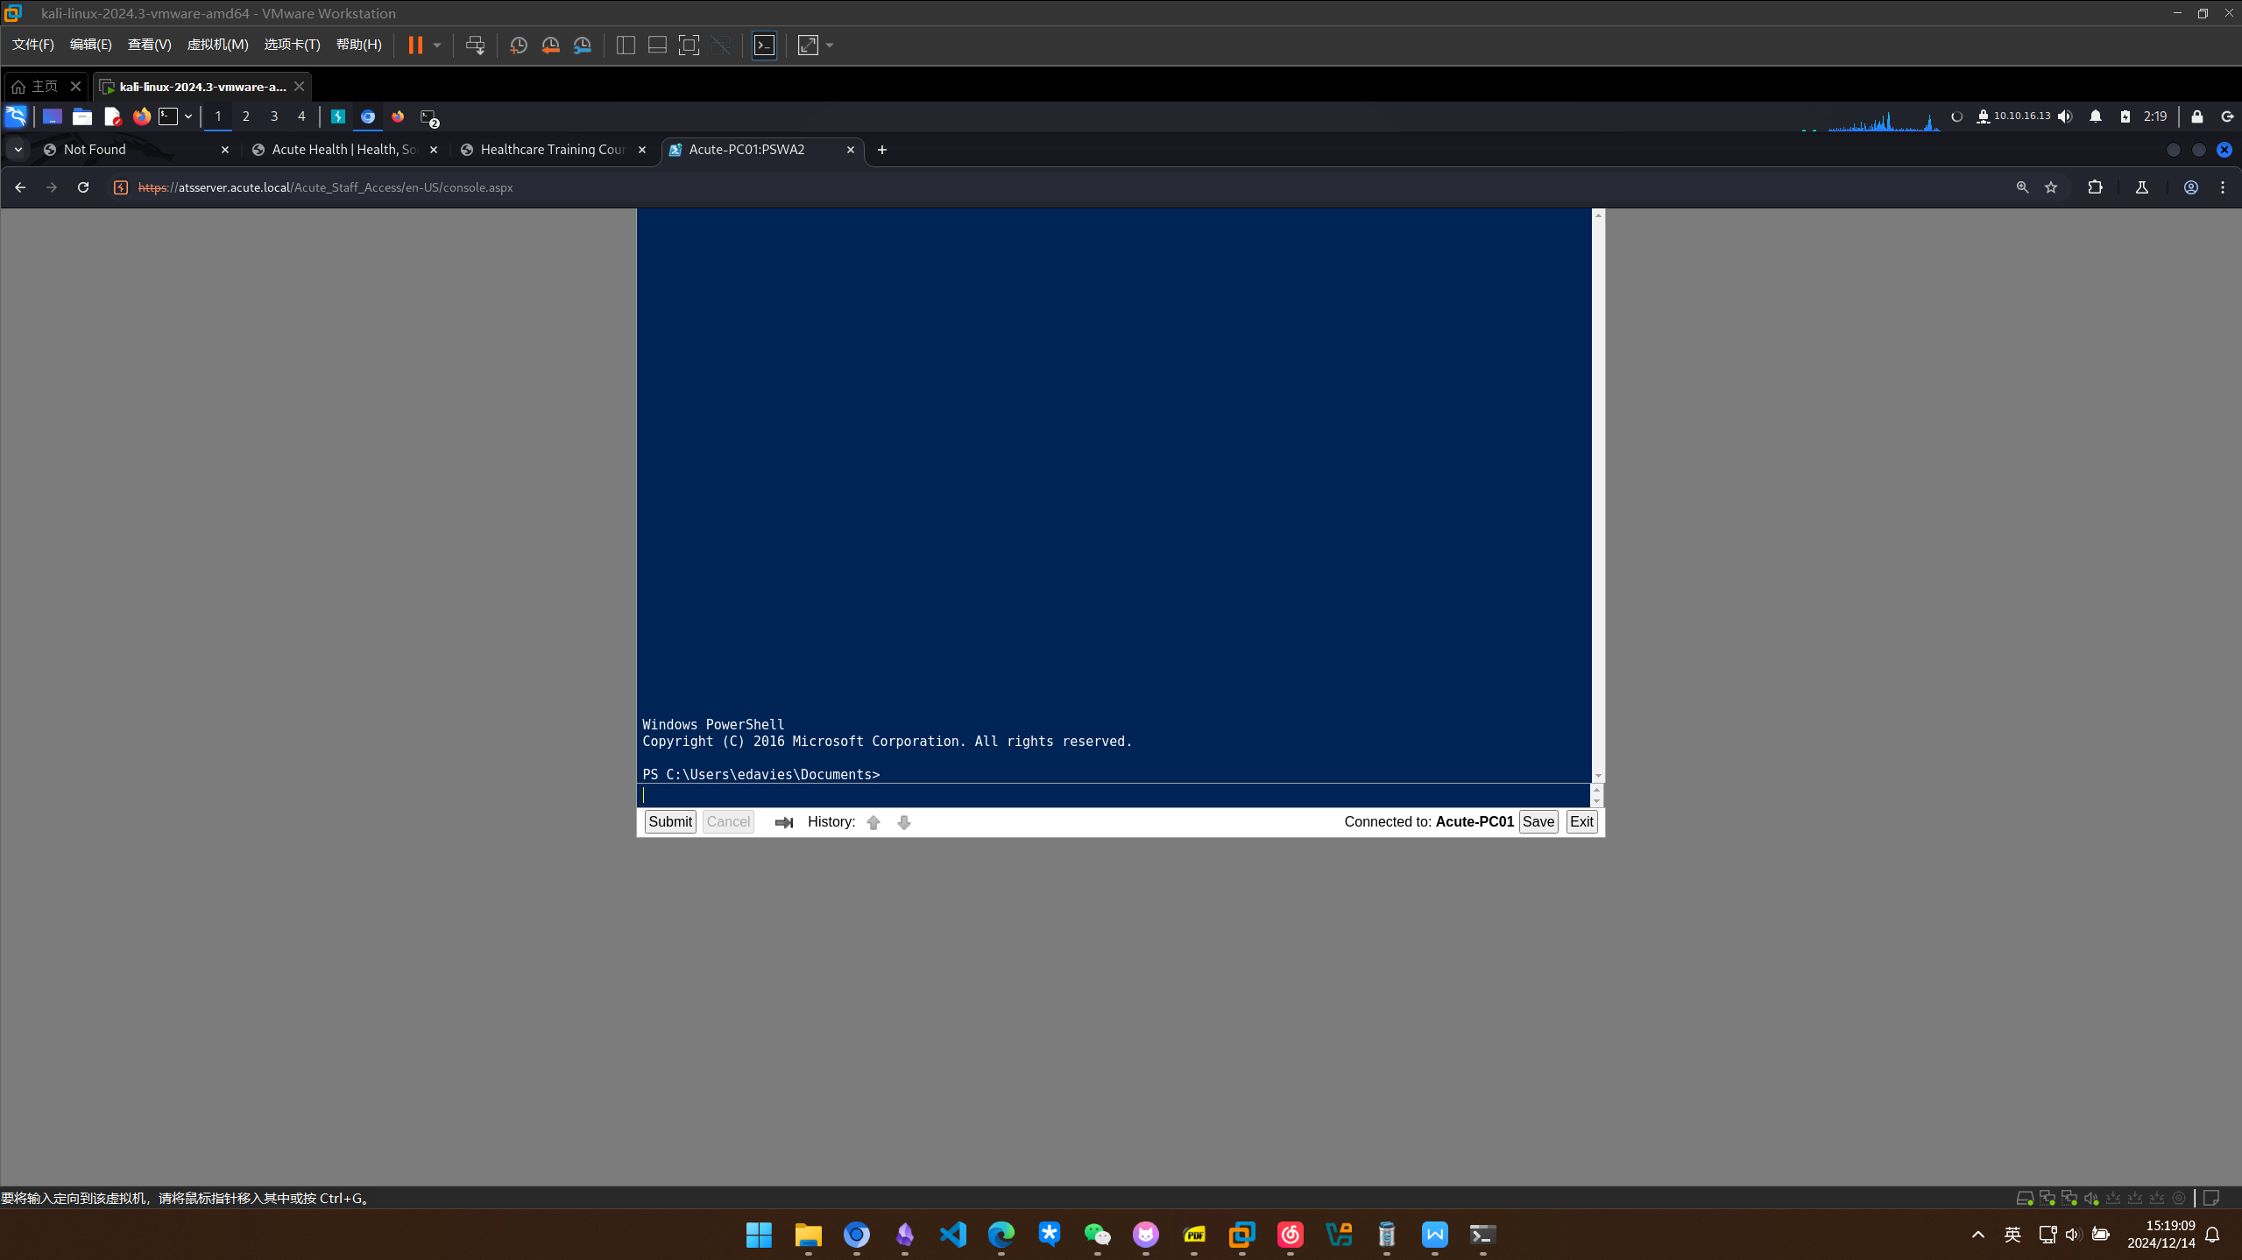The height and width of the screenshot is (1260, 2242).
Task: Click the Kali dragon application menu
Action: [16, 116]
